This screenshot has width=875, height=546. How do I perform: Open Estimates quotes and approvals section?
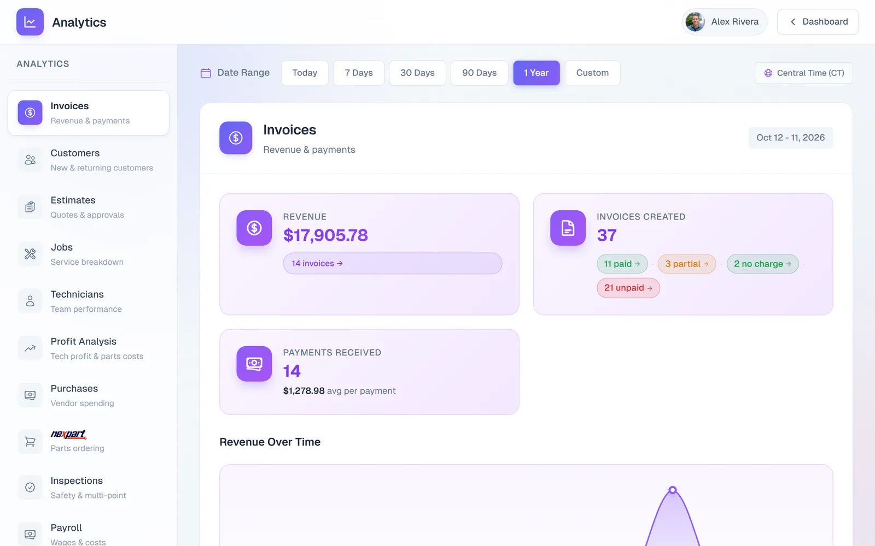89,207
